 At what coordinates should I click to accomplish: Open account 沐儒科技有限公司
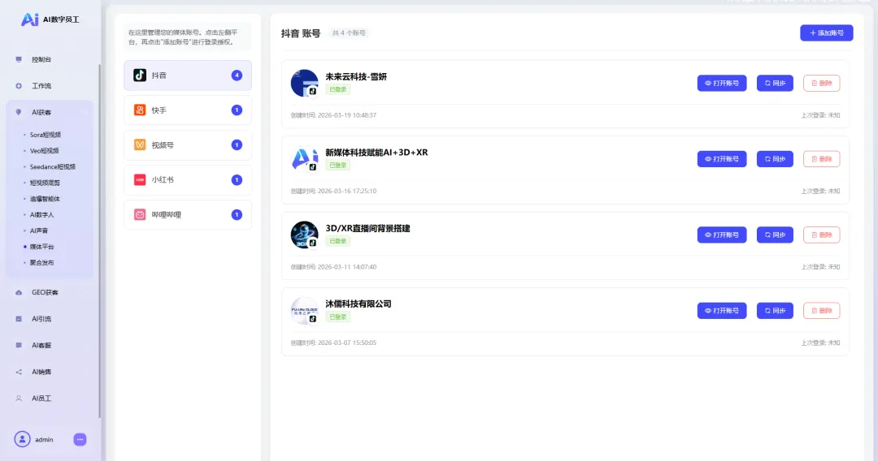pyautogui.click(x=722, y=311)
